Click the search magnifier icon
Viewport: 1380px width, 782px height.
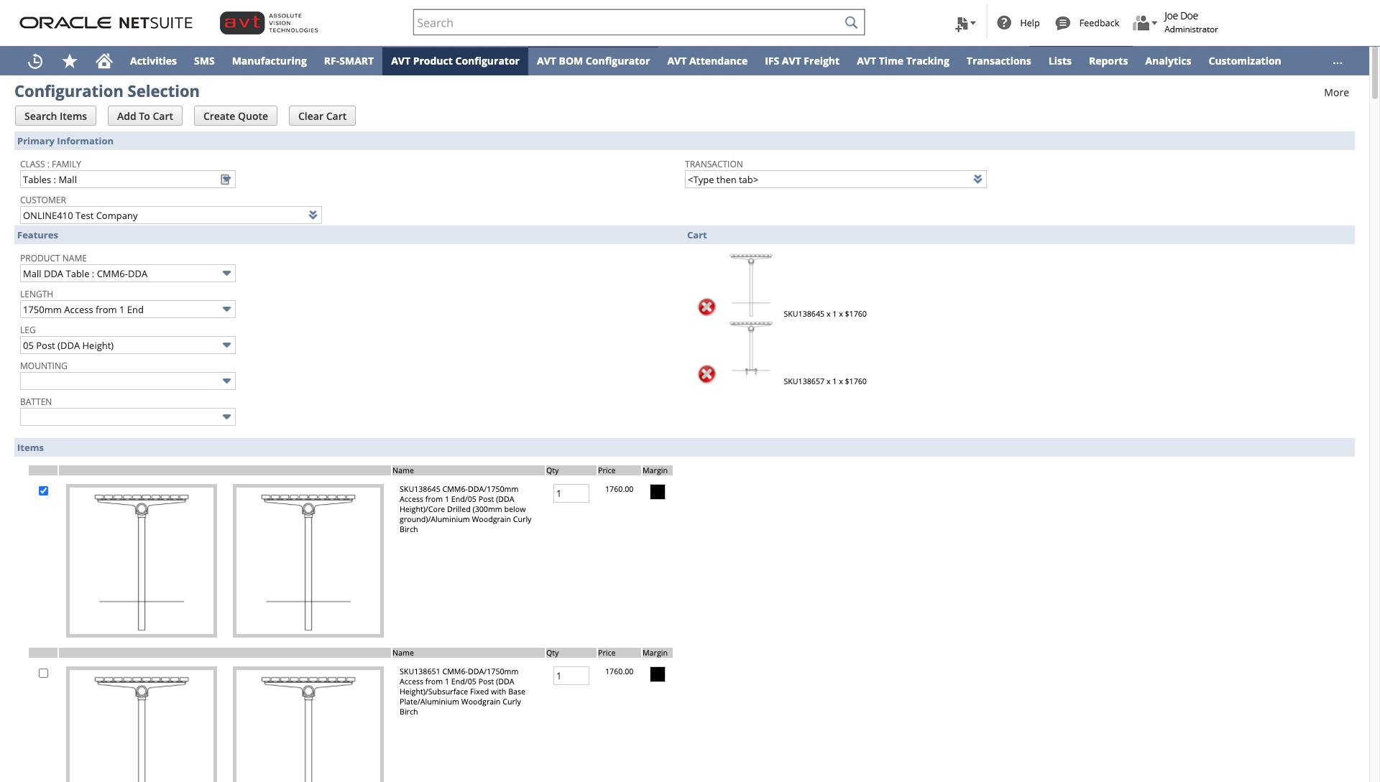(851, 23)
